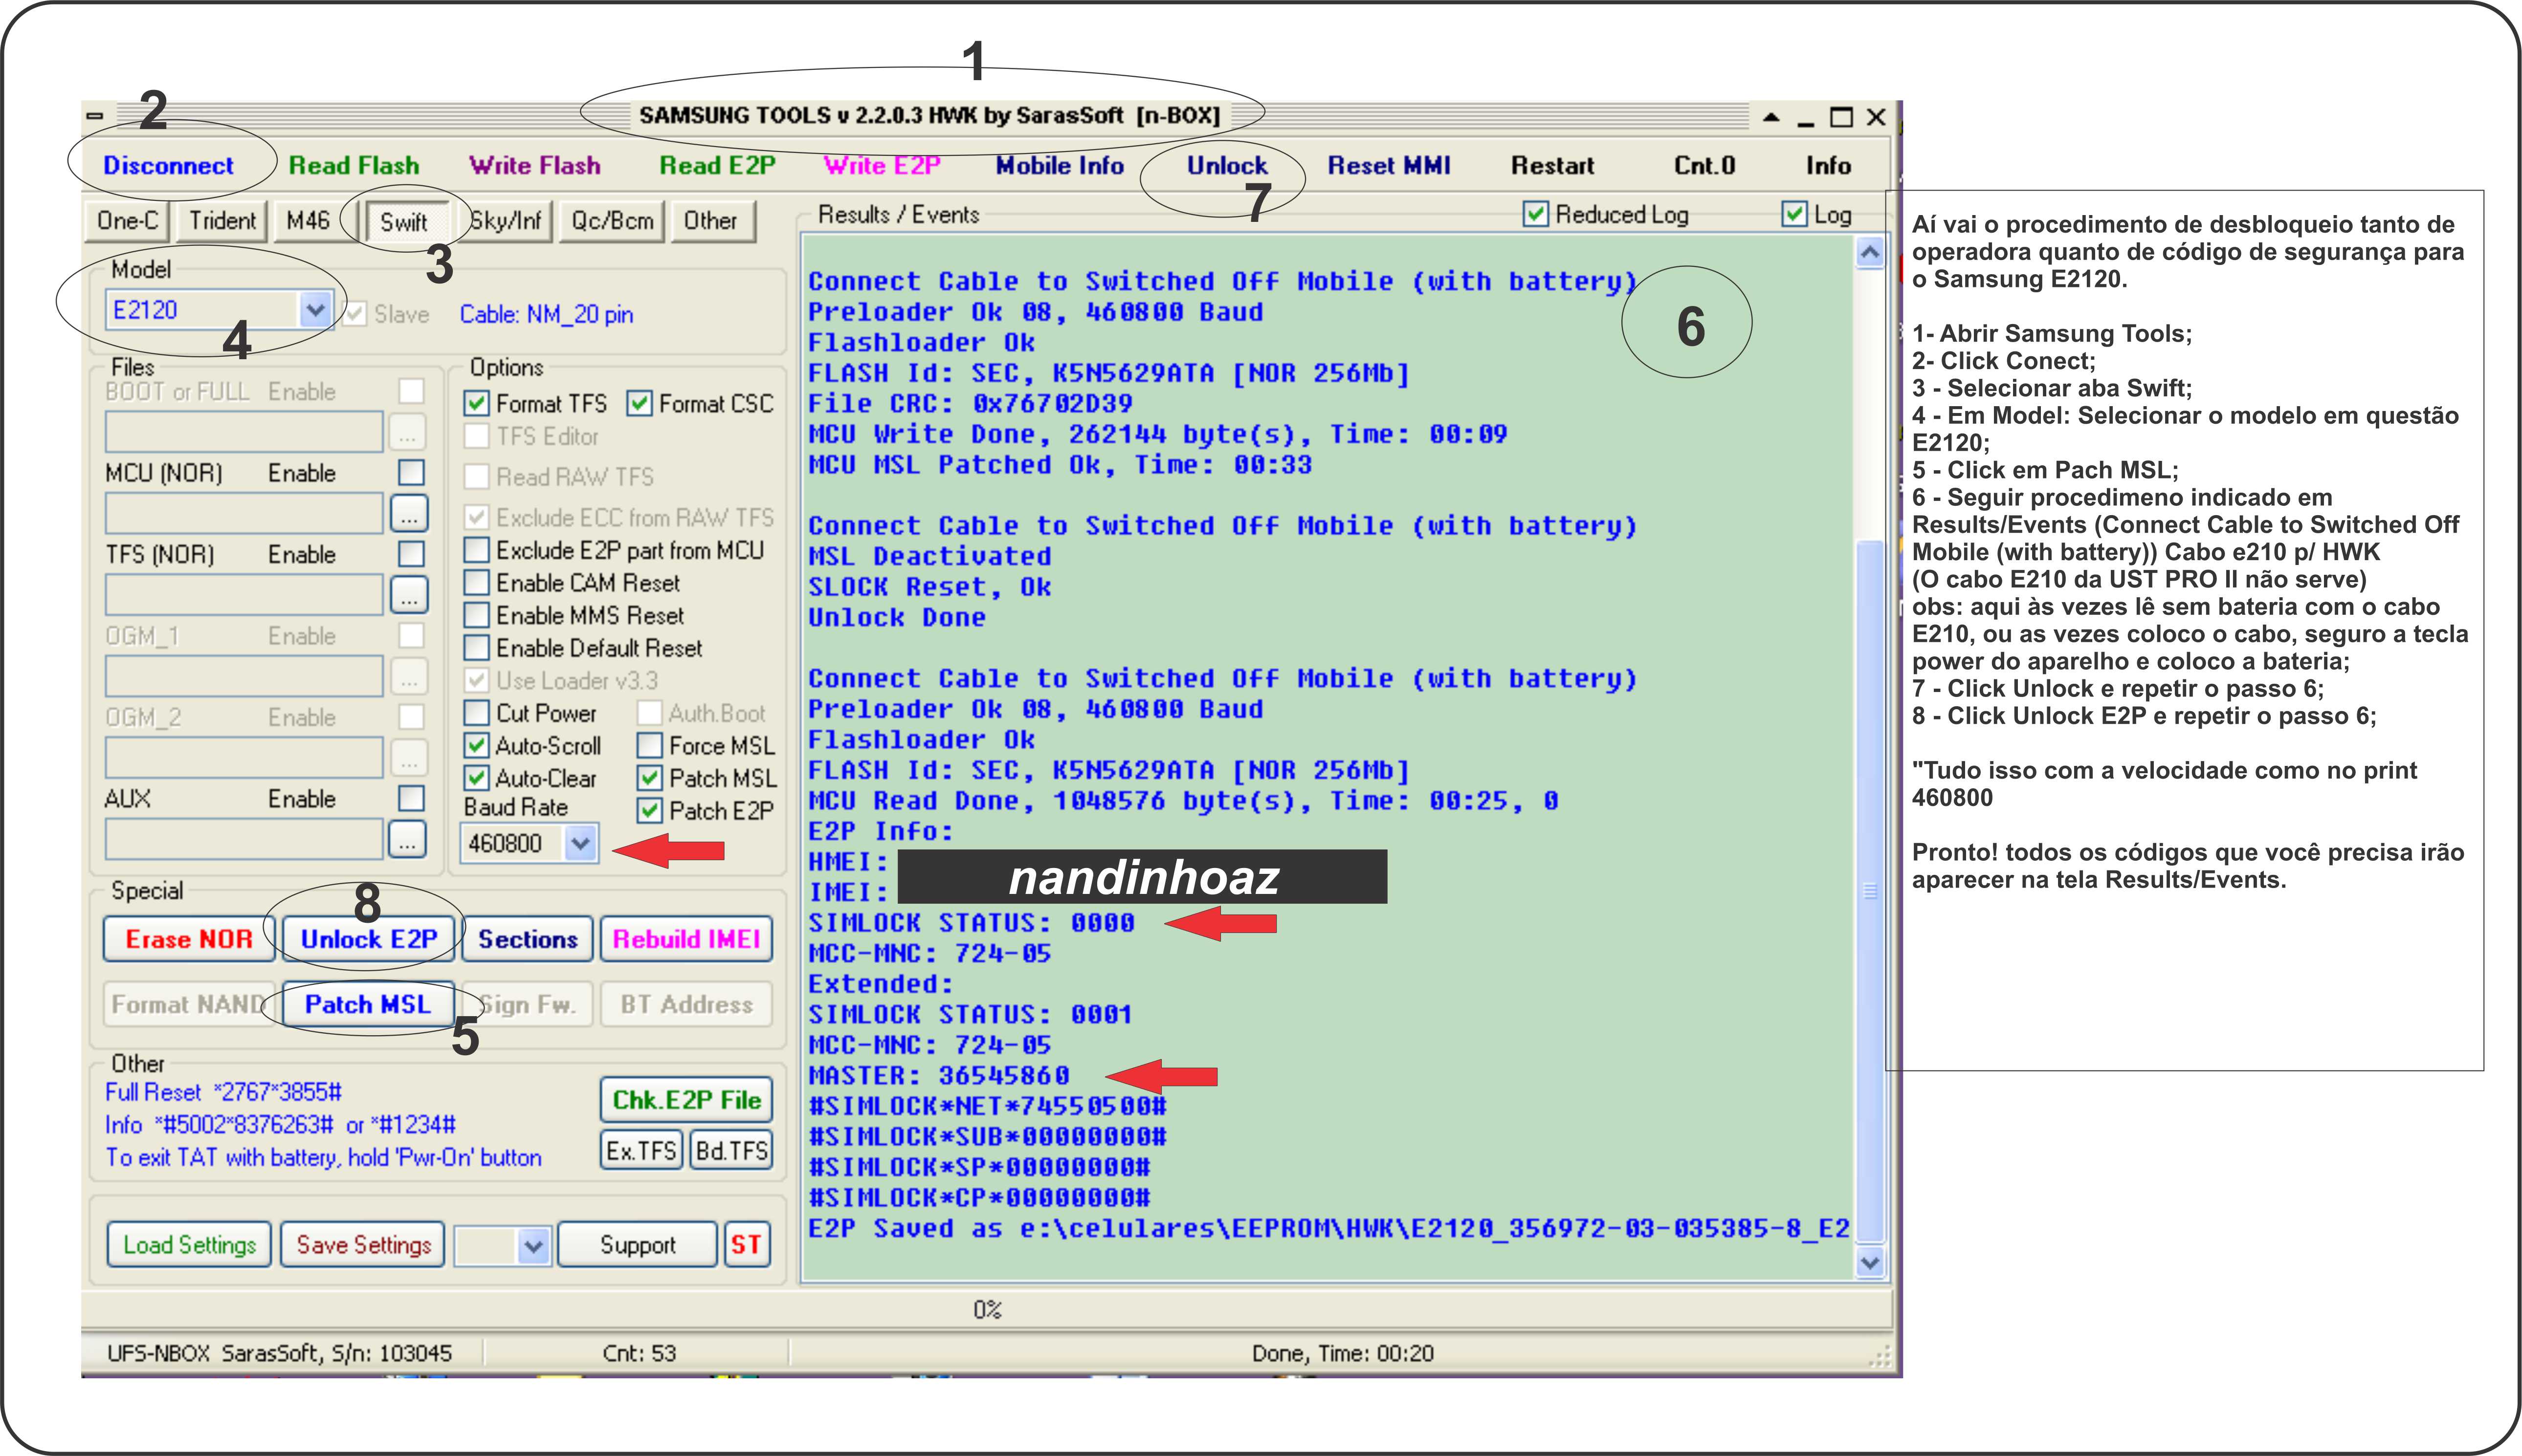Check AUX Enable box

pyautogui.click(x=411, y=798)
